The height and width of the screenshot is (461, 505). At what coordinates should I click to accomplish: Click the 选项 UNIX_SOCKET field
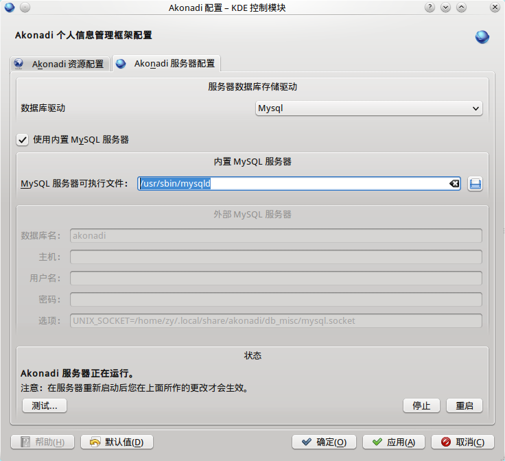pos(276,320)
